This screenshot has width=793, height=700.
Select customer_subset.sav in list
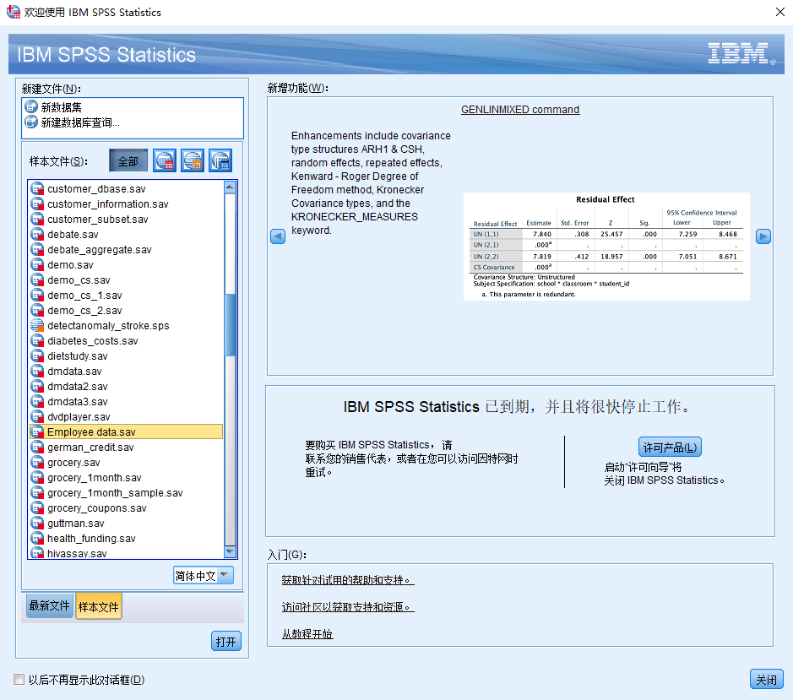(127, 219)
